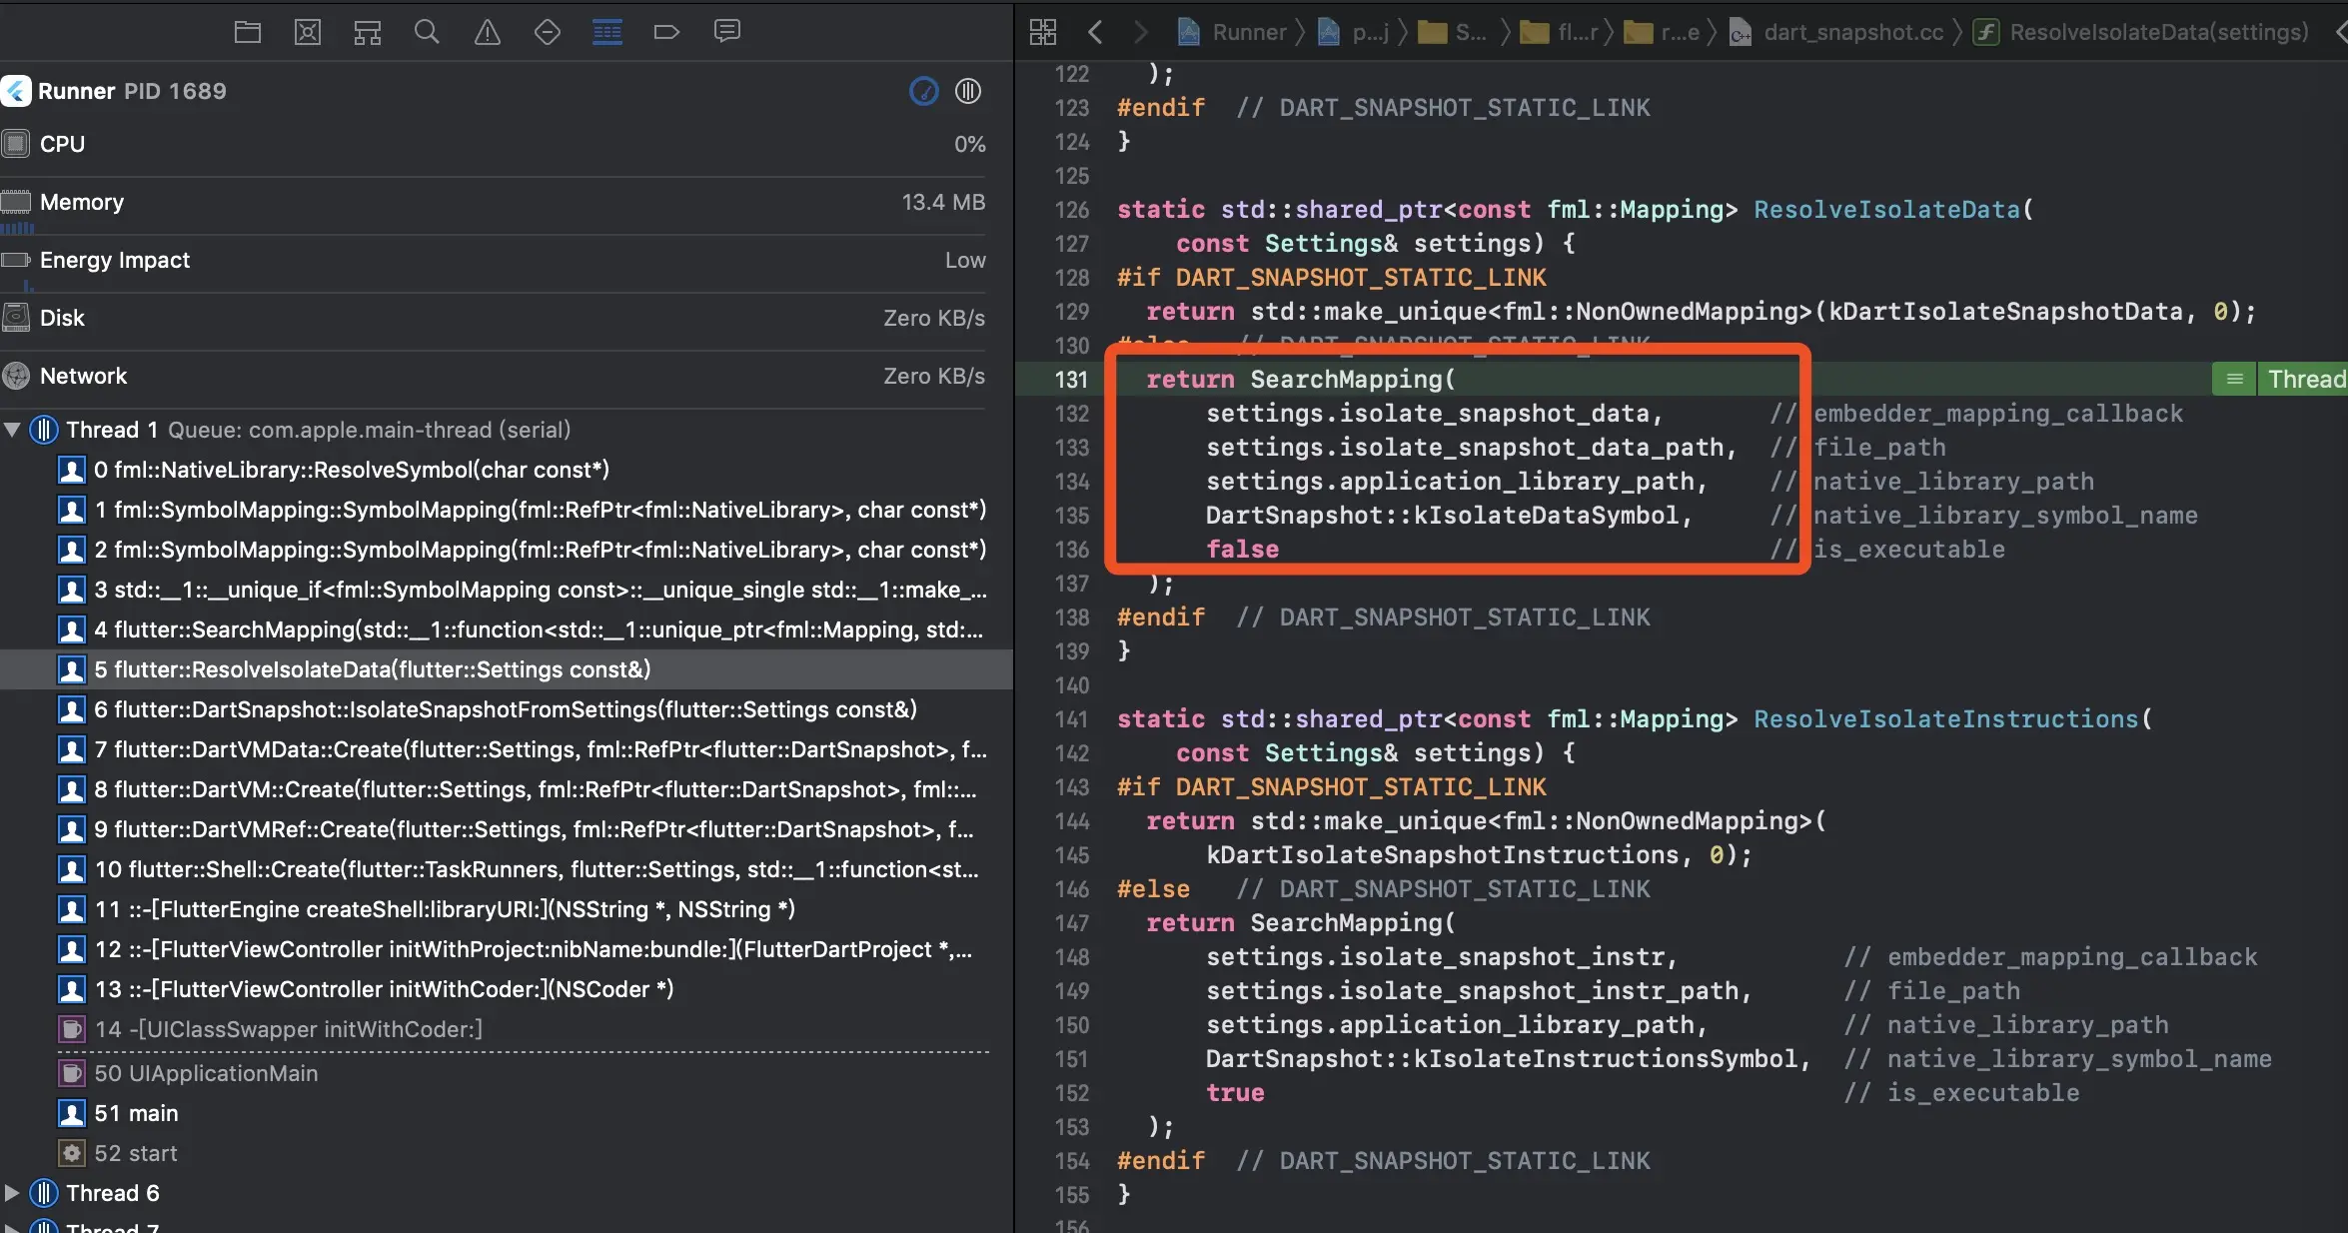
Task: Click the ResolveIsolateInstructions function name
Action: click(x=1945, y=719)
